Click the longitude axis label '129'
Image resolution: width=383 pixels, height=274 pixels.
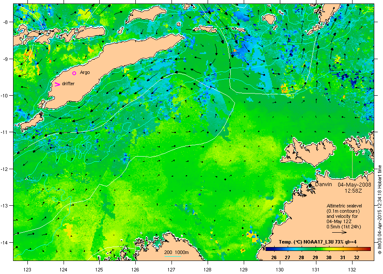tap(244, 269)
